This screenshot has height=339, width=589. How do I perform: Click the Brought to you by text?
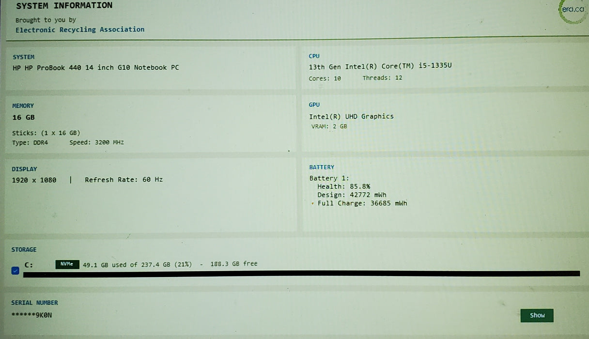[46, 20]
